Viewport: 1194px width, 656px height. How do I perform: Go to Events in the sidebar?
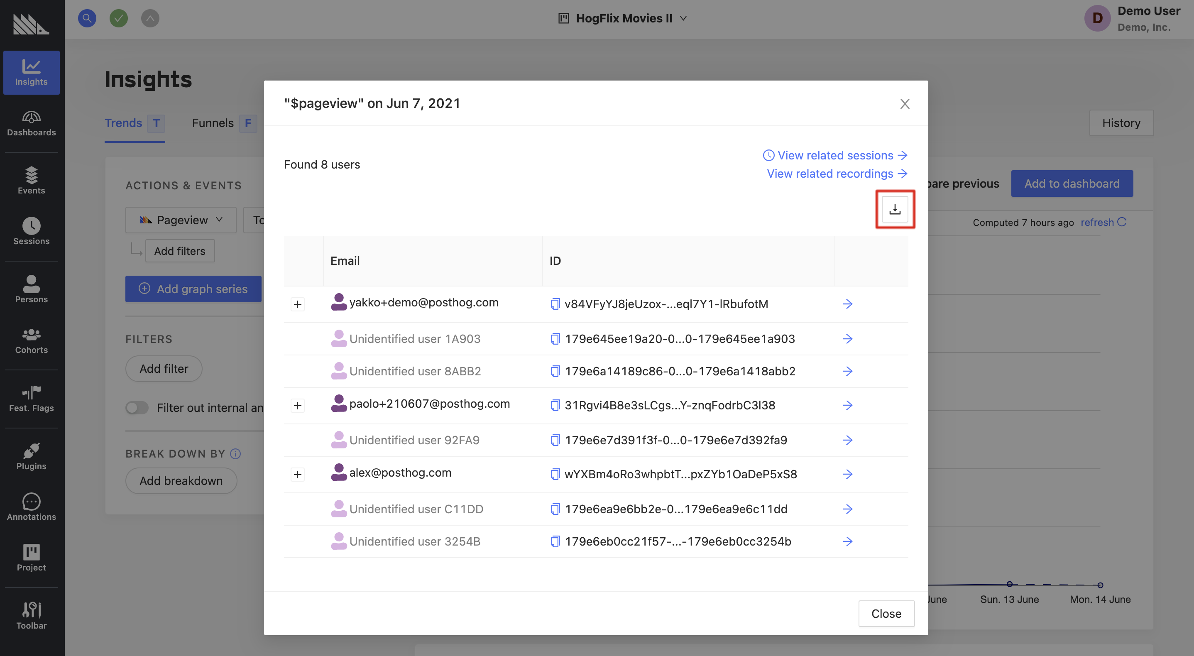click(x=32, y=180)
